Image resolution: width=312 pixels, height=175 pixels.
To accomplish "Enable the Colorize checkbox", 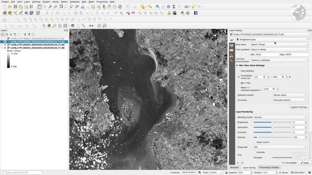I will coord(254,152).
